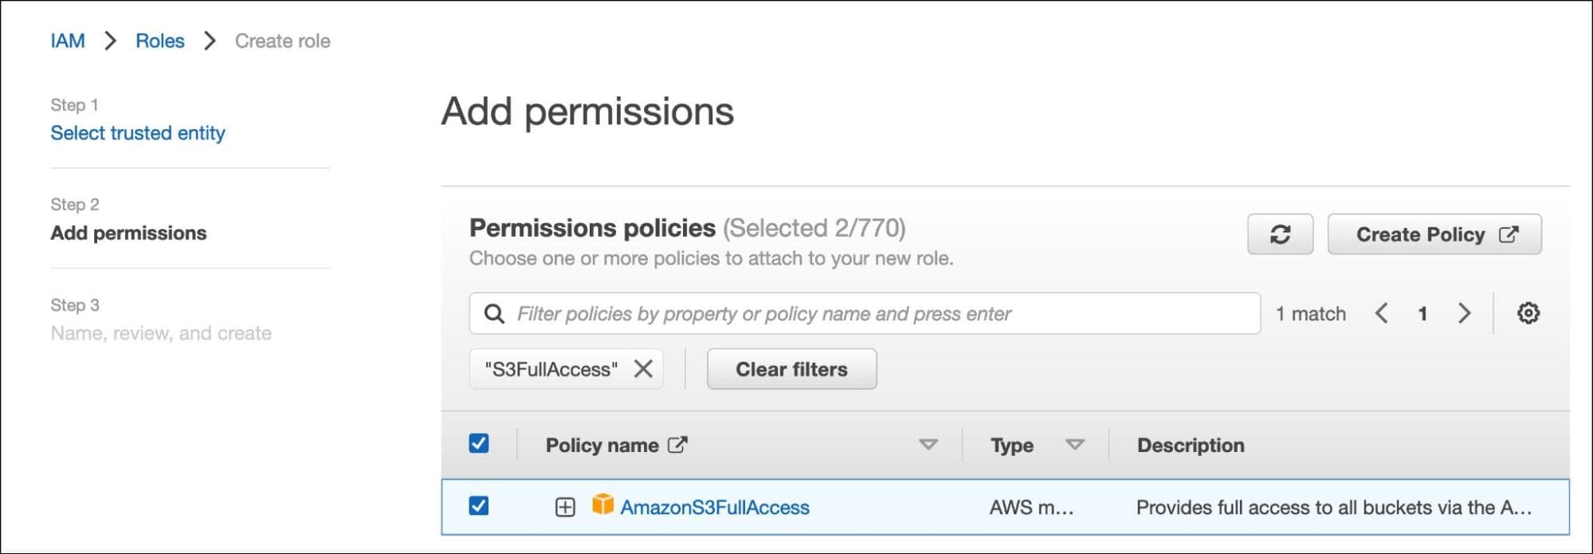Refresh the permissions policies list
1593x554 pixels.
pyautogui.click(x=1280, y=234)
